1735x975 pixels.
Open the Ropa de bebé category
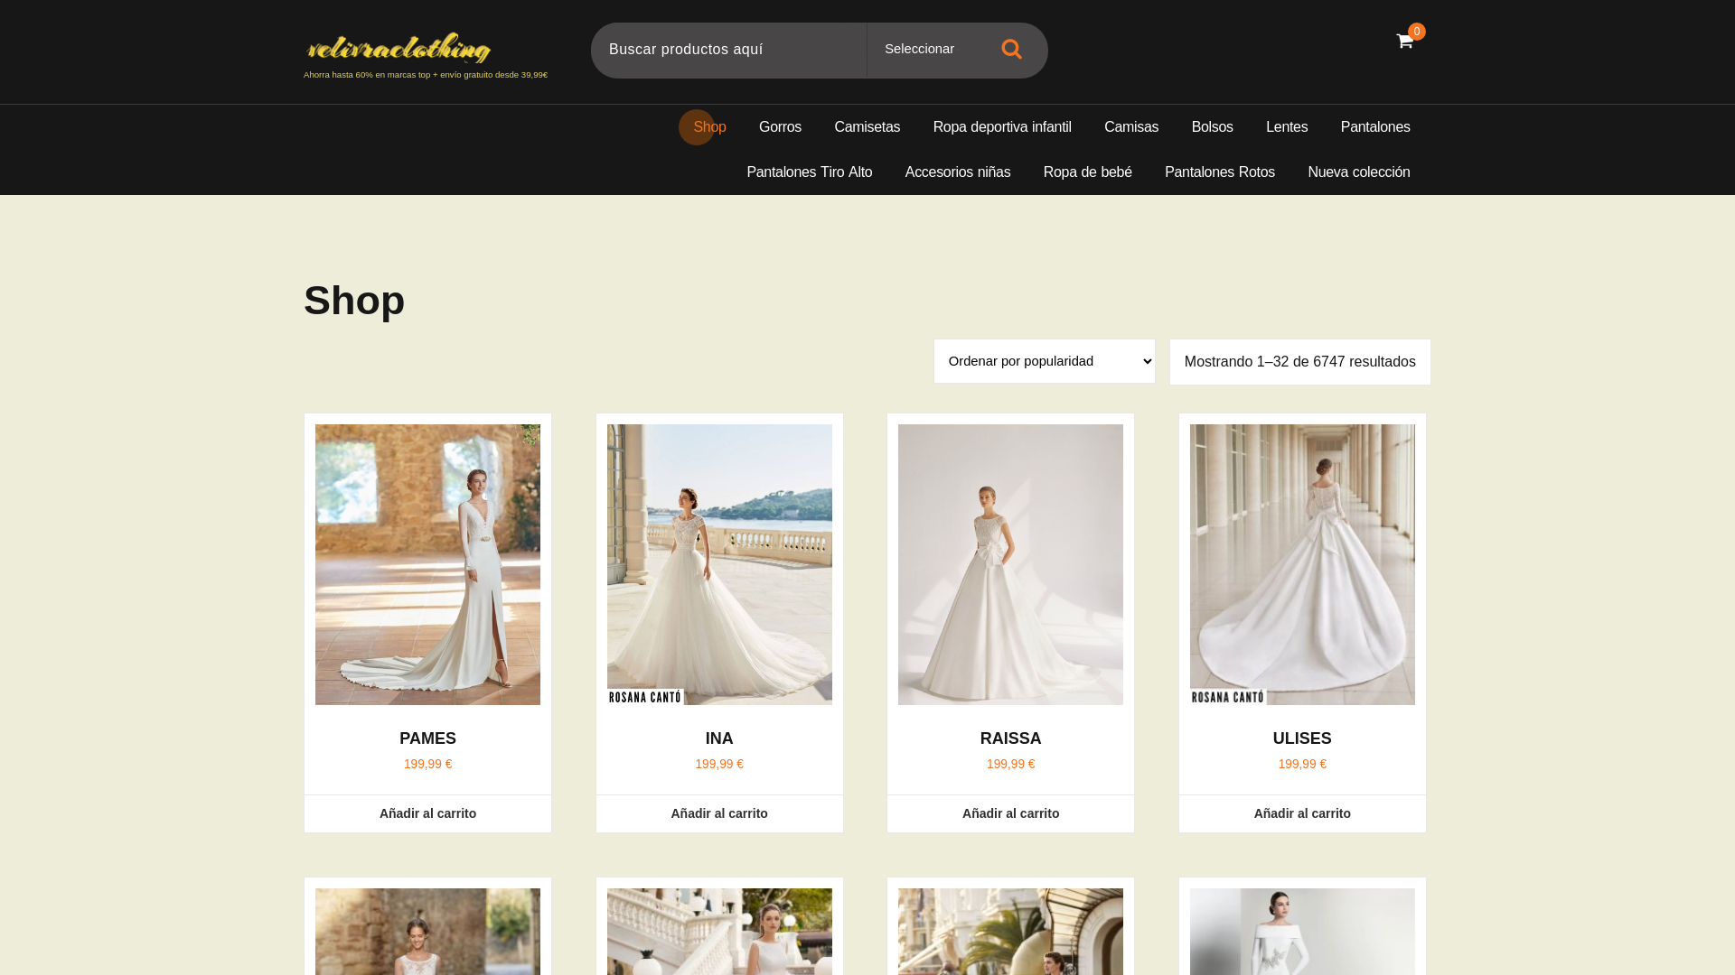(1088, 172)
